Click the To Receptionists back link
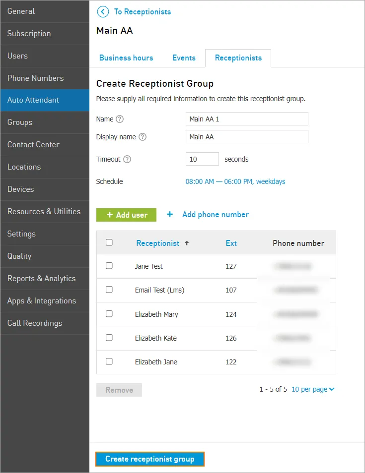The width and height of the screenshot is (365, 473). click(143, 12)
